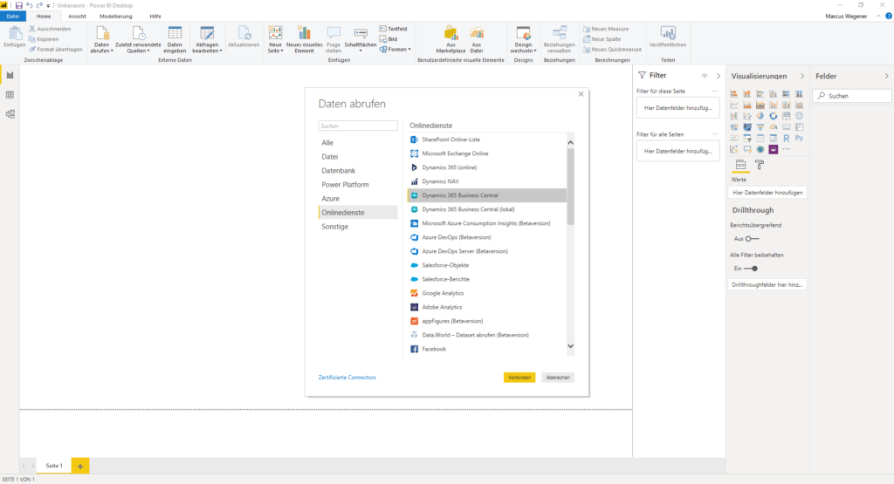The image size is (894, 484).
Task: Select the R script visual icon
Action: point(787,139)
